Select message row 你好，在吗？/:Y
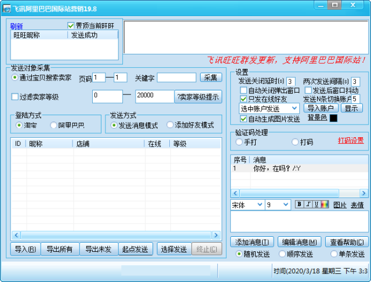371x282 pixels. click(299, 169)
